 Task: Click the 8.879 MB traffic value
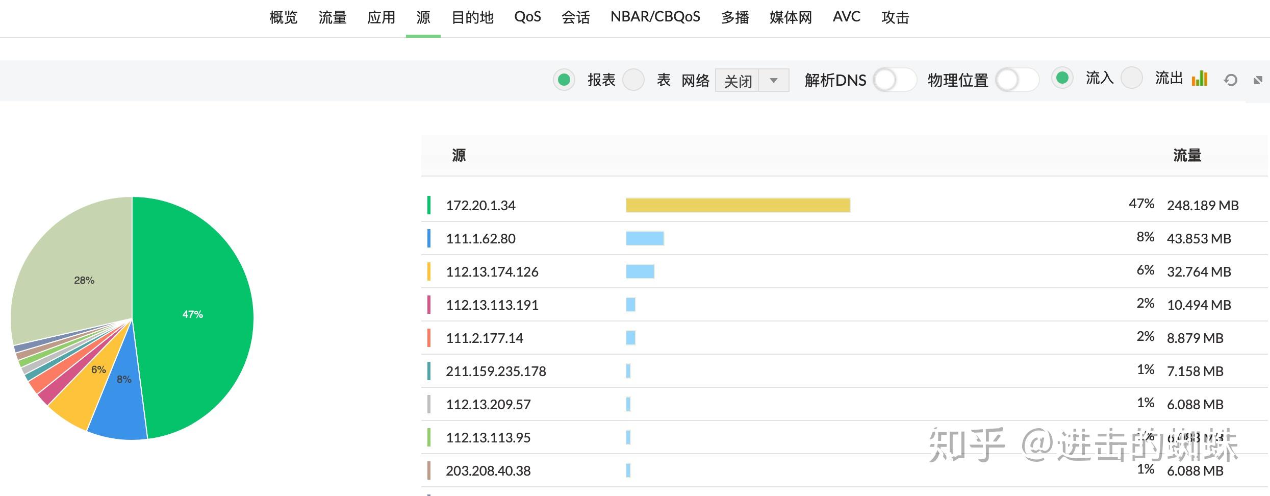[x=1195, y=338]
